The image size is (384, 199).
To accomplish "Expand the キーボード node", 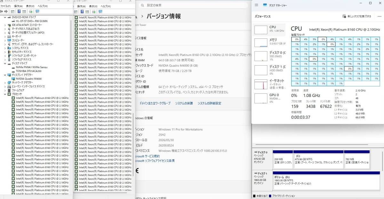I will pyautogui.click(x=5, y=36).
